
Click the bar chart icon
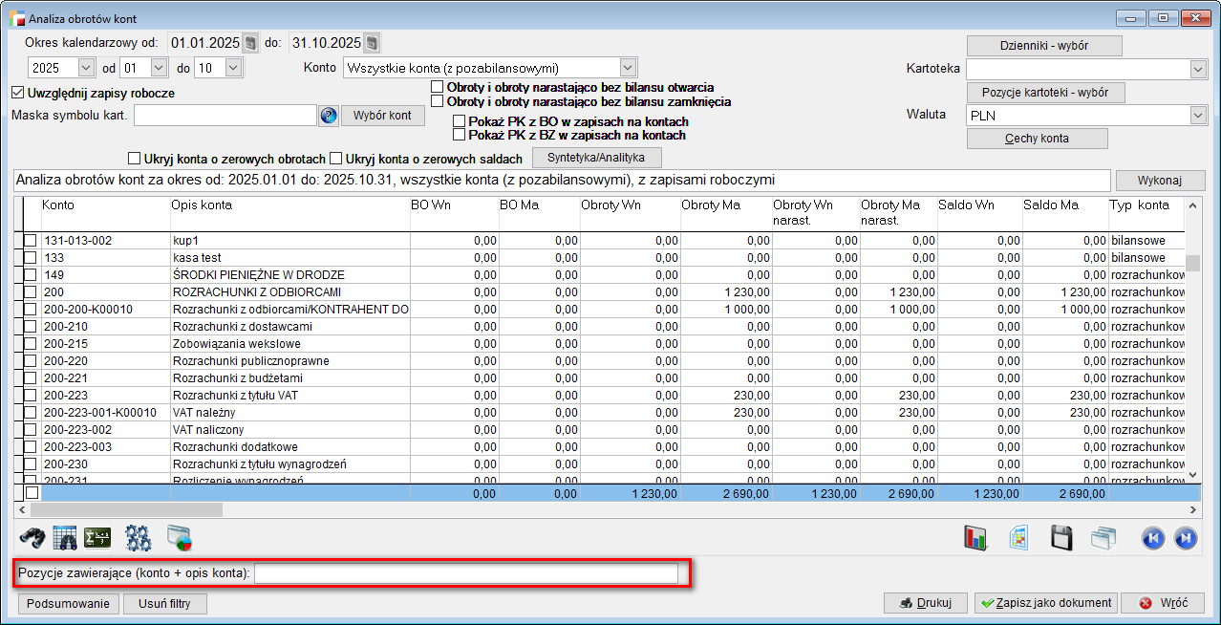coord(975,538)
